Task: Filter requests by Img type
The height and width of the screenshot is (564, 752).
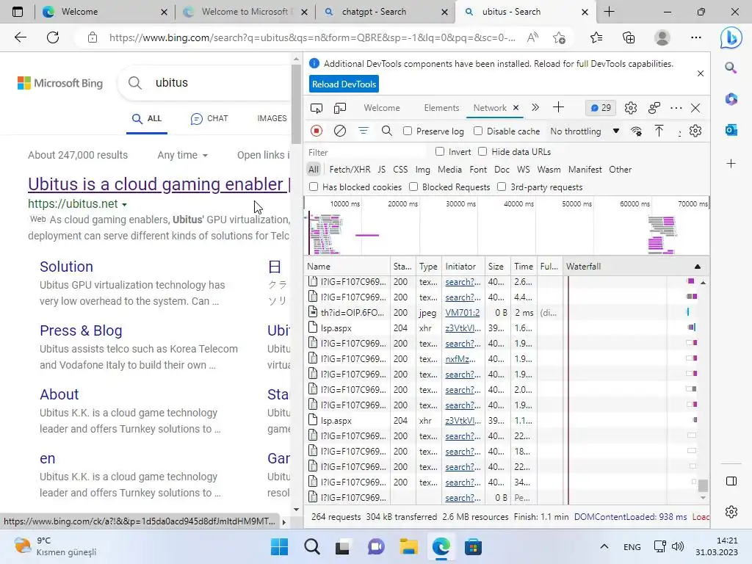Action: coord(422,170)
